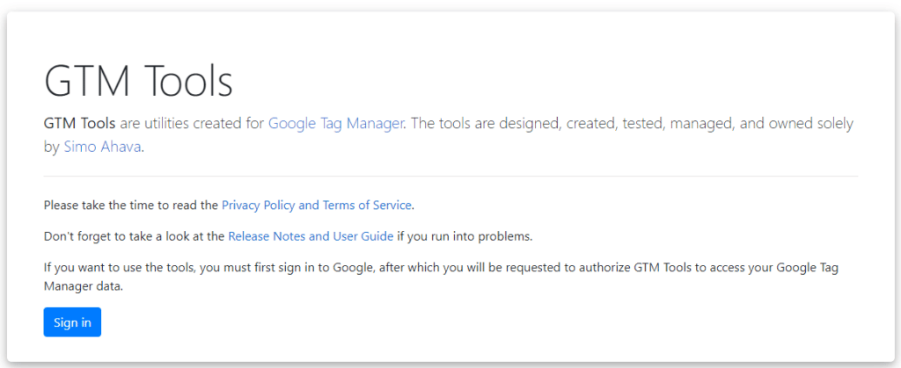Visit the Simo Ahava link
Image resolution: width=901 pixels, height=368 pixels.
coord(102,147)
